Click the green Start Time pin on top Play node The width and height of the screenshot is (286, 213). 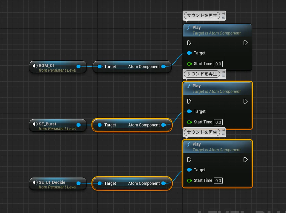[190, 64]
